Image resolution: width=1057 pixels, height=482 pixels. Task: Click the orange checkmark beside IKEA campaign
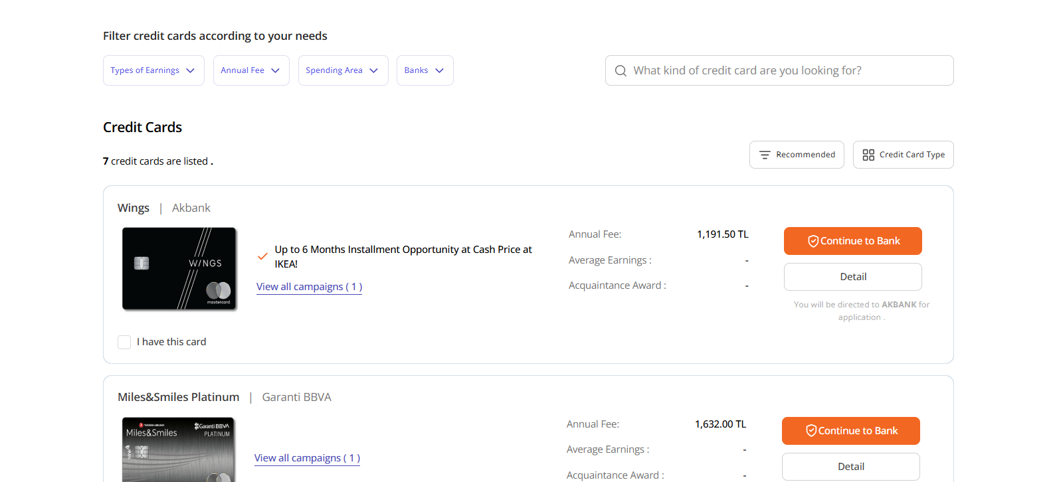coord(262,256)
